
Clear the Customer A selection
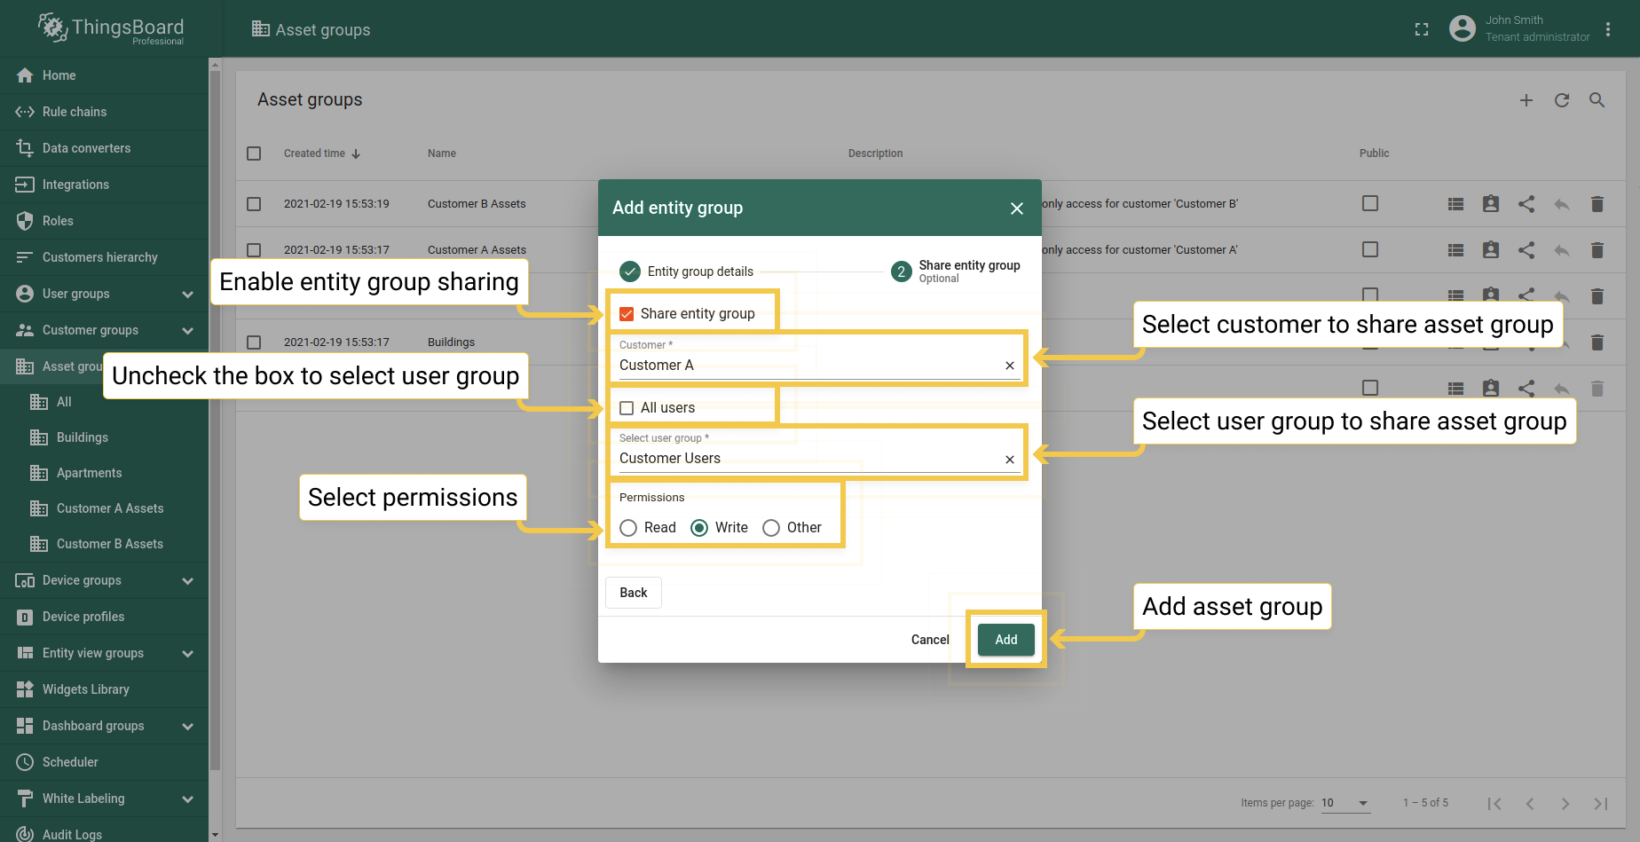(x=1010, y=366)
